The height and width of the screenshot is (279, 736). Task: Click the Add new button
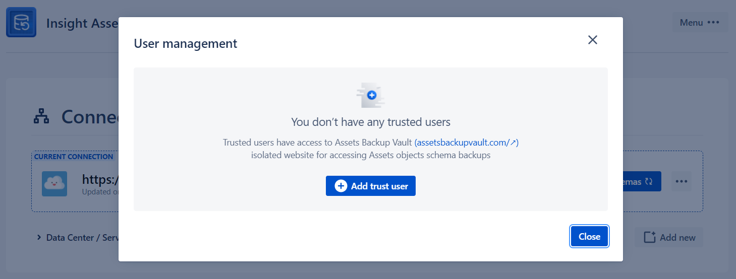(669, 237)
